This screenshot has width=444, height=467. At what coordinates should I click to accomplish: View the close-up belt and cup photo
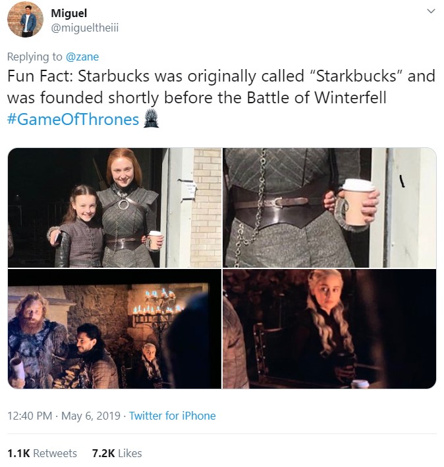(329, 207)
